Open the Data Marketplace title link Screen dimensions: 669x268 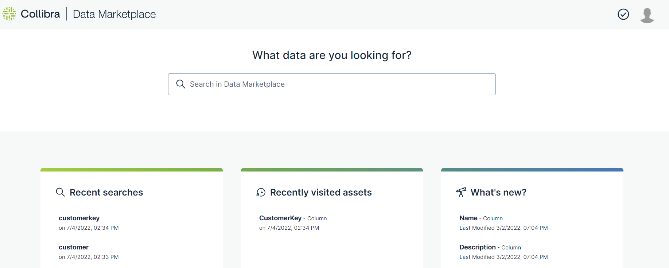tap(114, 14)
